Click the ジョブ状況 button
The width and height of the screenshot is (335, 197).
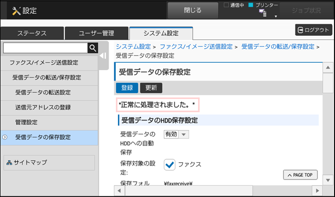pyautogui.click(x=306, y=11)
